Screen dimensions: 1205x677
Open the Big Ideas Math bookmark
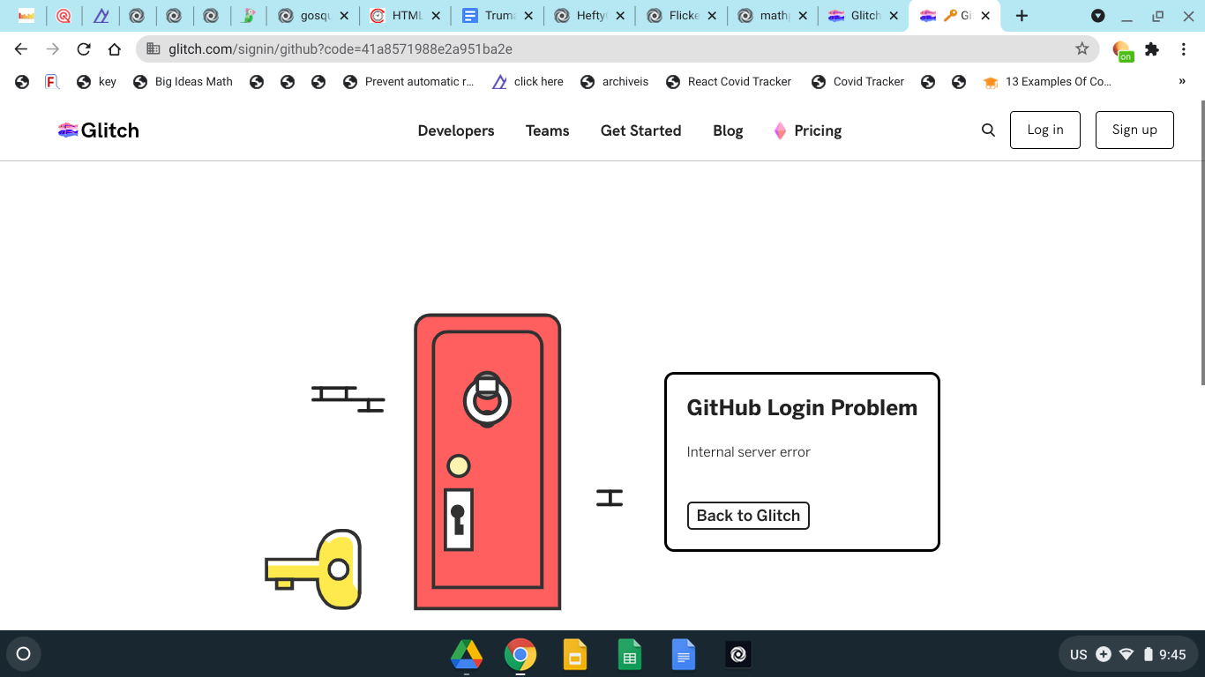[x=183, y=82]
